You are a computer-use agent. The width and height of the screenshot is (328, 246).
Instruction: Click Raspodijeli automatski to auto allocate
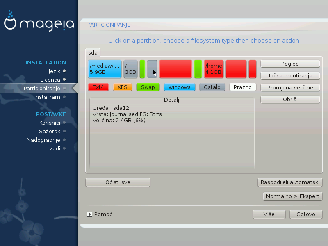coord(290,182)
